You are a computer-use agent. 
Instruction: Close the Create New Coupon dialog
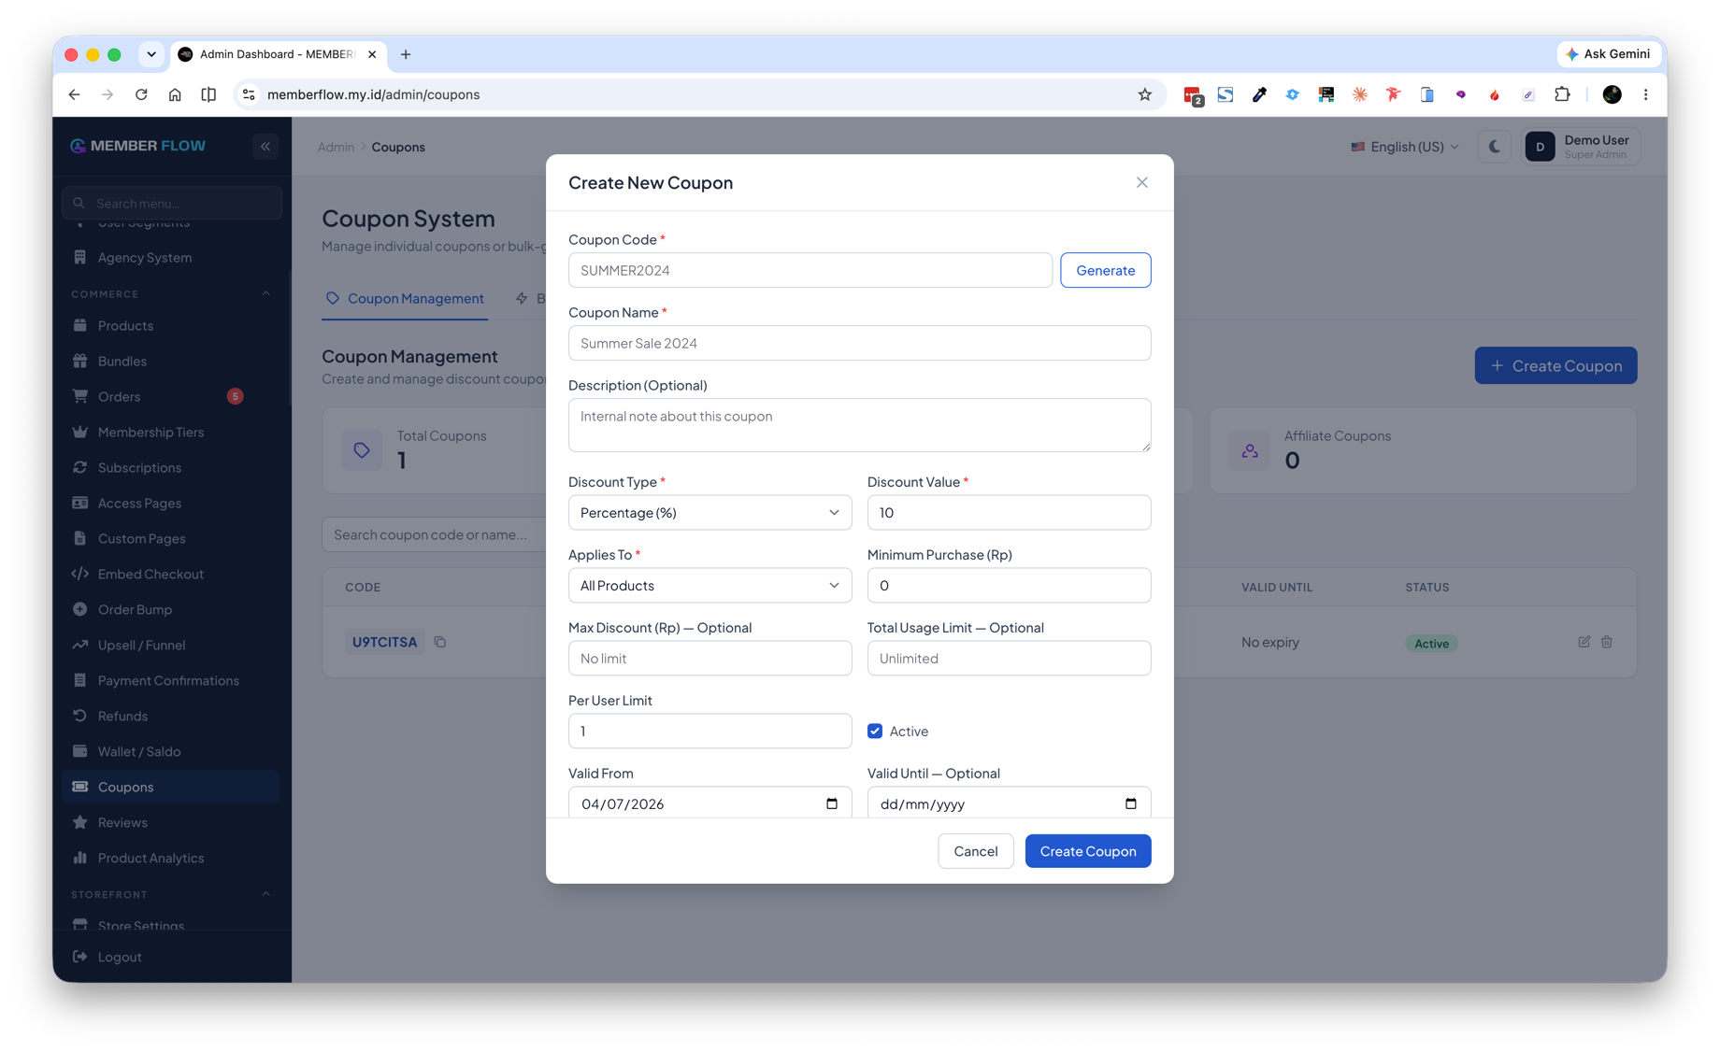(x=1142, y=182)
